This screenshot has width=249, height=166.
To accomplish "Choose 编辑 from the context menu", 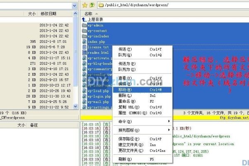I will tap(143, 84).
